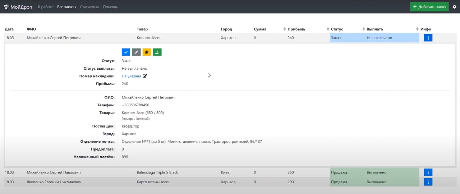Click the 'Статус' column header
The image size is (460, 194).
pos(337,29)
